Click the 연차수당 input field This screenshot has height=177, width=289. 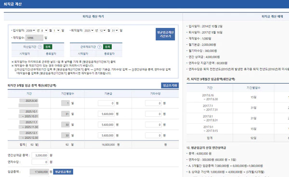coord(40,162)
